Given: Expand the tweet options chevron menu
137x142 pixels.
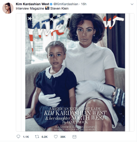Looking at the screenshot, I should [132, 4].
